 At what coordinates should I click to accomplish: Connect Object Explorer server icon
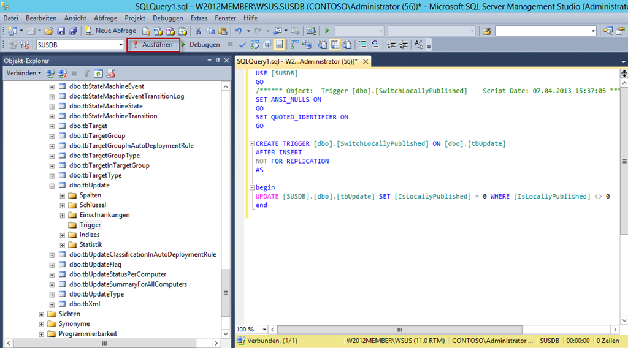pyautogui.click(x=50, y=74)
